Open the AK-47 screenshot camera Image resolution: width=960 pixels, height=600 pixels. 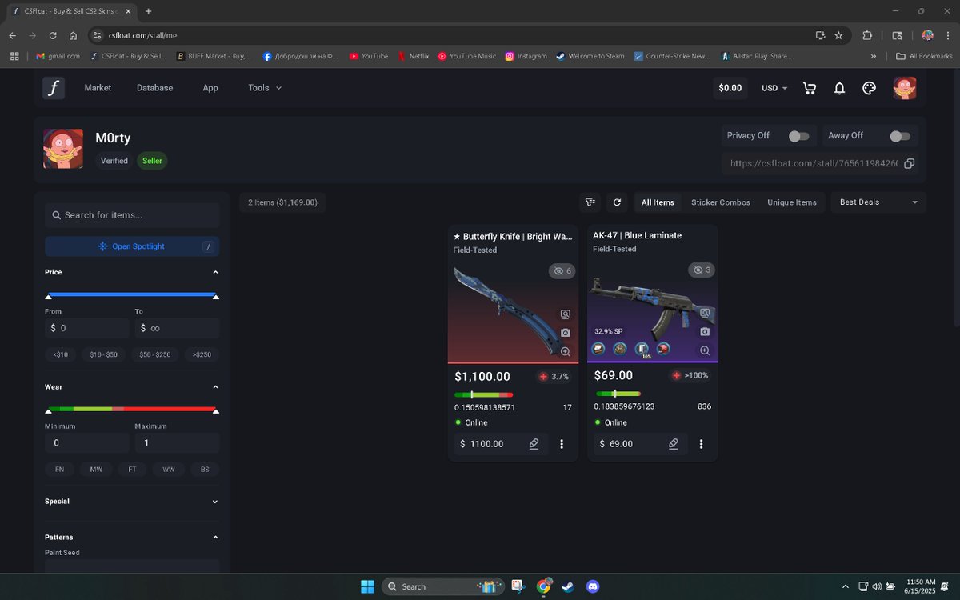pos(705,331)
